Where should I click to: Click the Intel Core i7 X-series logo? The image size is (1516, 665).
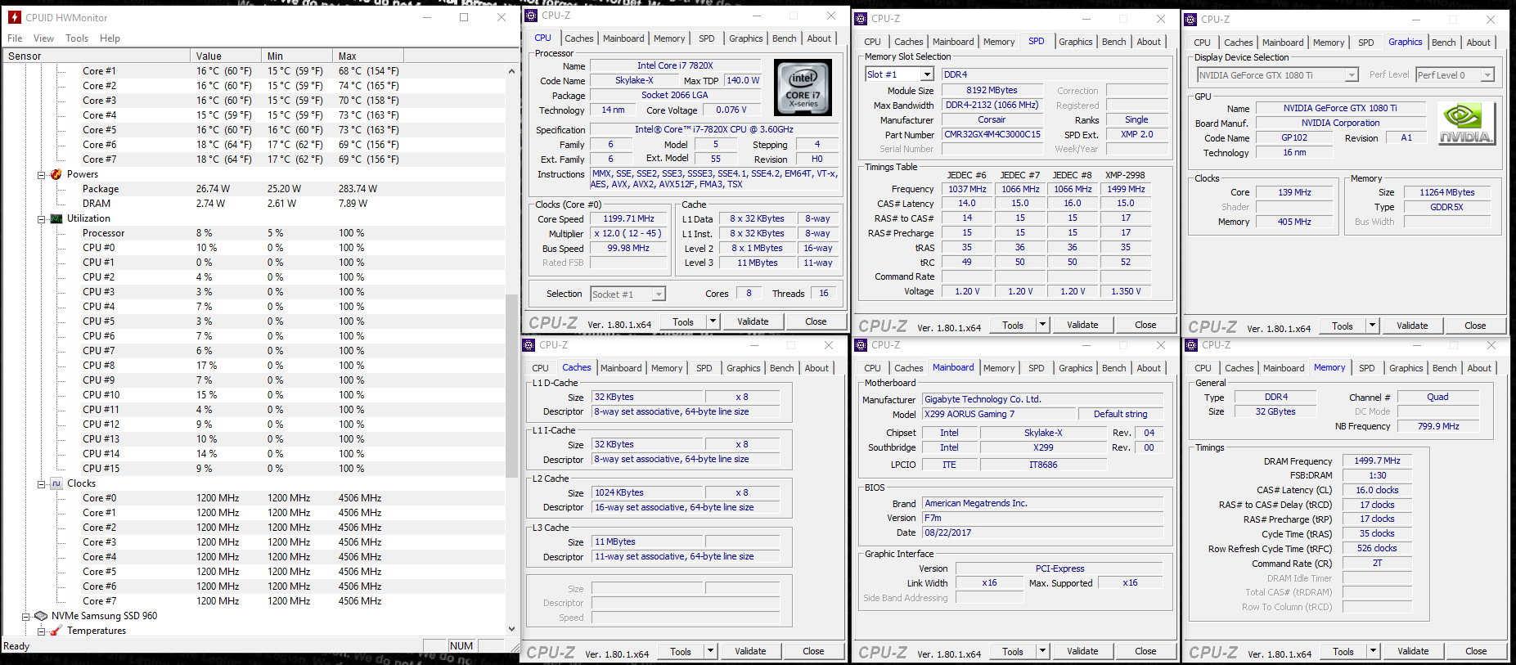point(803,87)
